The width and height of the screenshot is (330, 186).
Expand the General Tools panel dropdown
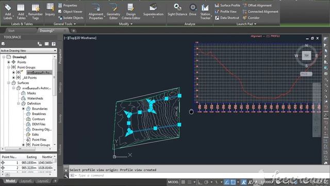pyautogui.click(x=64, y=24)
